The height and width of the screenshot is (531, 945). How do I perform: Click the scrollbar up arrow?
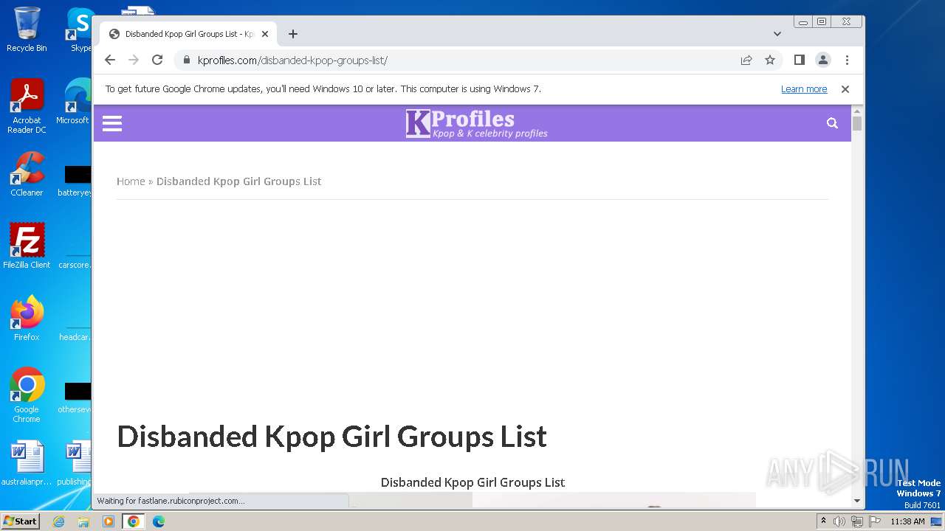(x=857, y=110)
